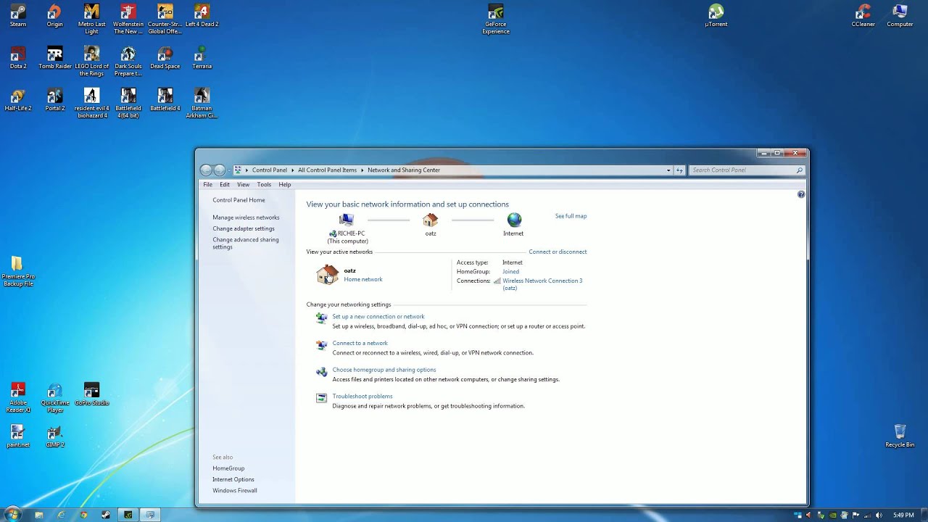Image resolution: width=928 pixels, height=522 pixels.
Task: Select Counter-Strike Global Offensive icon
Action: click(x=165, y=19)
